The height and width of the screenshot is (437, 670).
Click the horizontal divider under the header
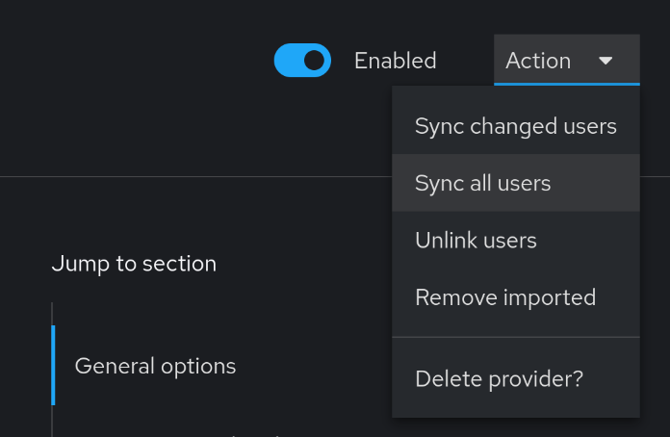(x=193, y=177)
